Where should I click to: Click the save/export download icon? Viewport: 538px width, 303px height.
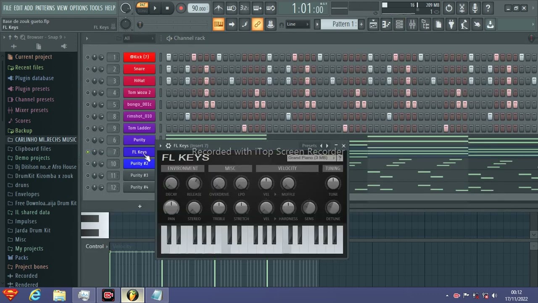coord(490,24)
